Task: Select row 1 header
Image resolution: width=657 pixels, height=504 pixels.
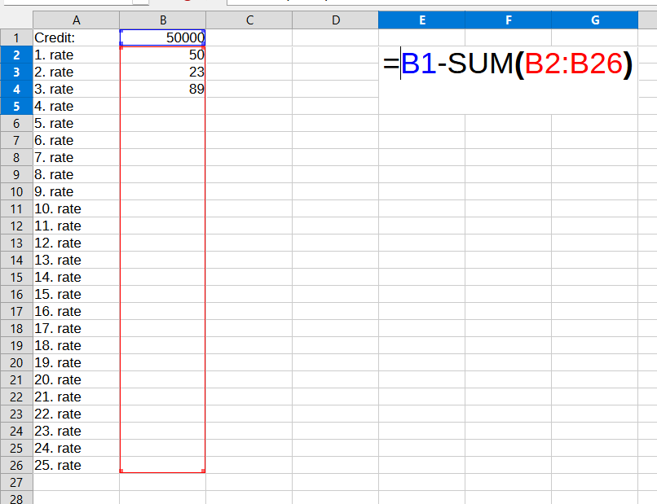Action: tap(16, 37)
